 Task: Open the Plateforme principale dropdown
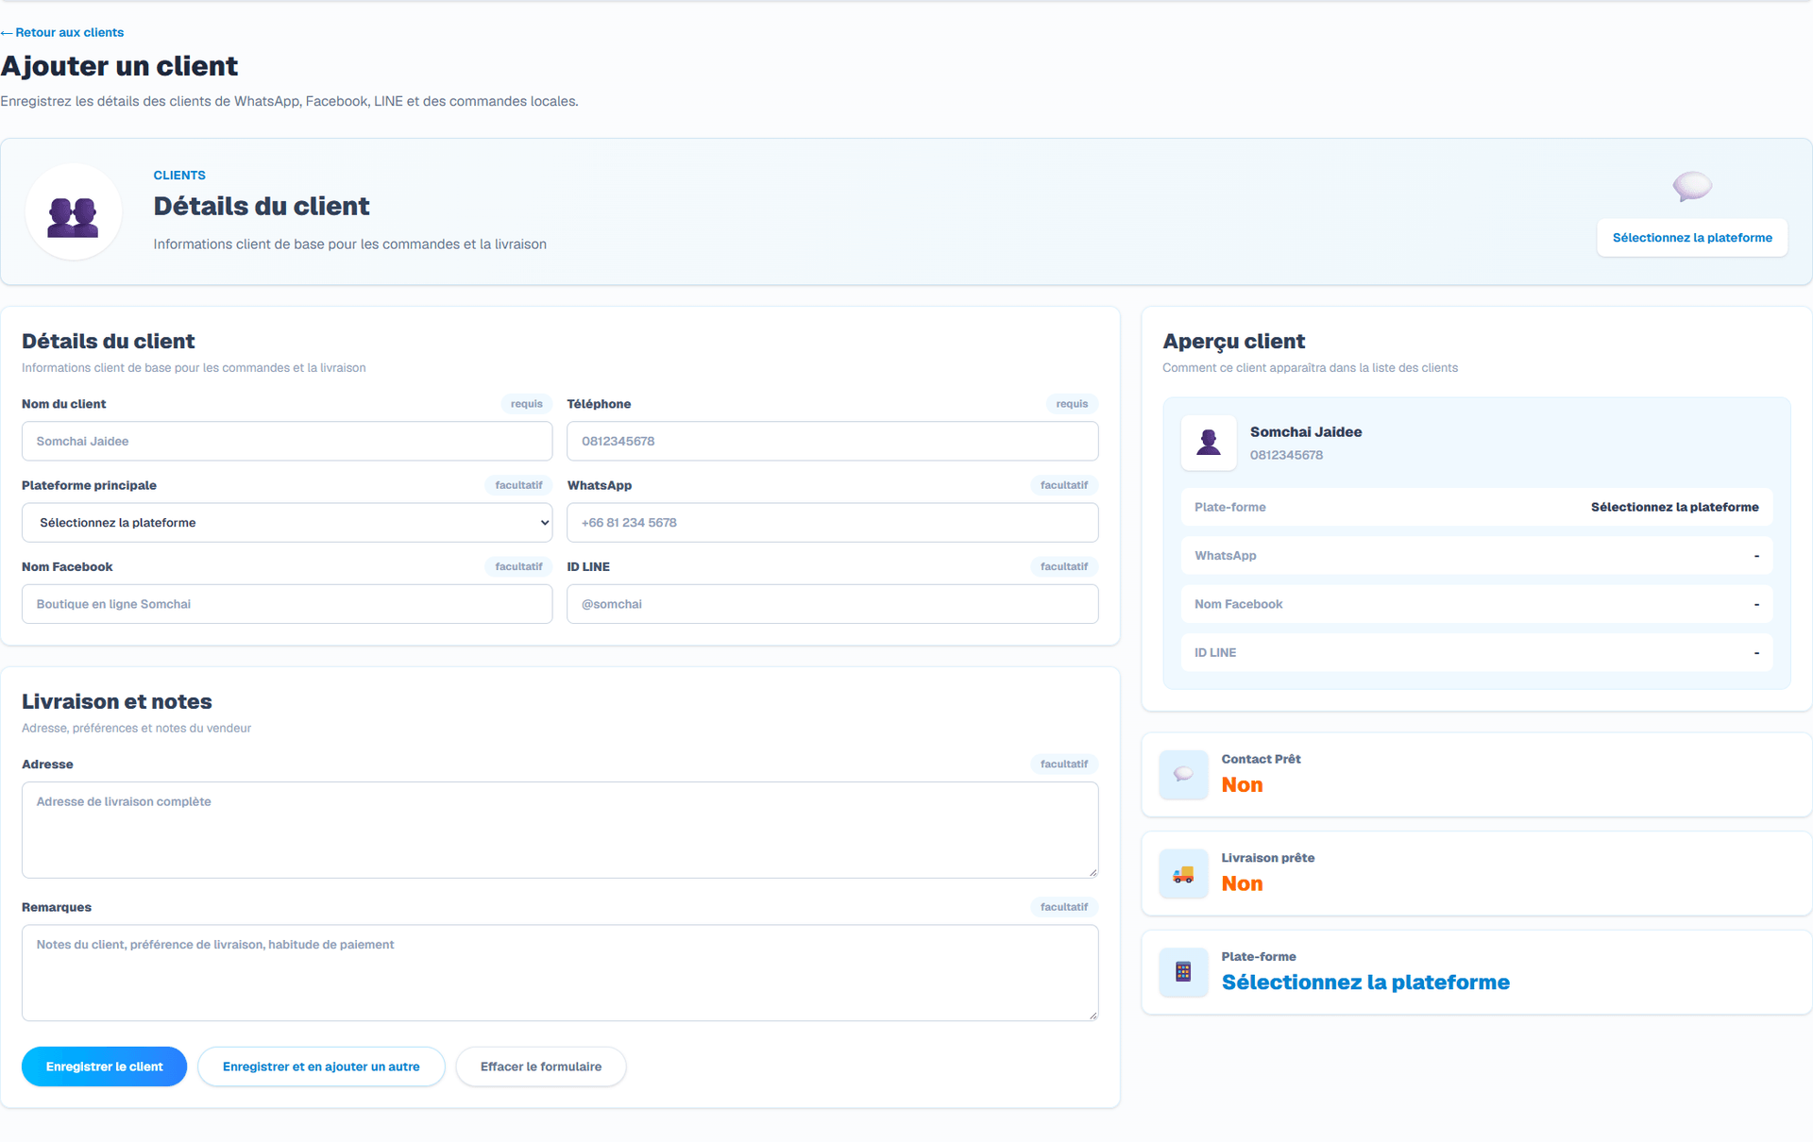[287, 523]
